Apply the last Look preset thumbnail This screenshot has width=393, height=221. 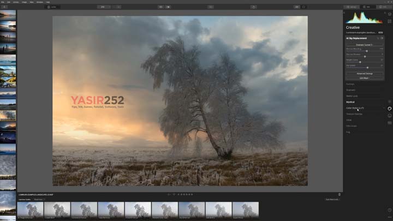pyautogui.click(x=246, y=211)
